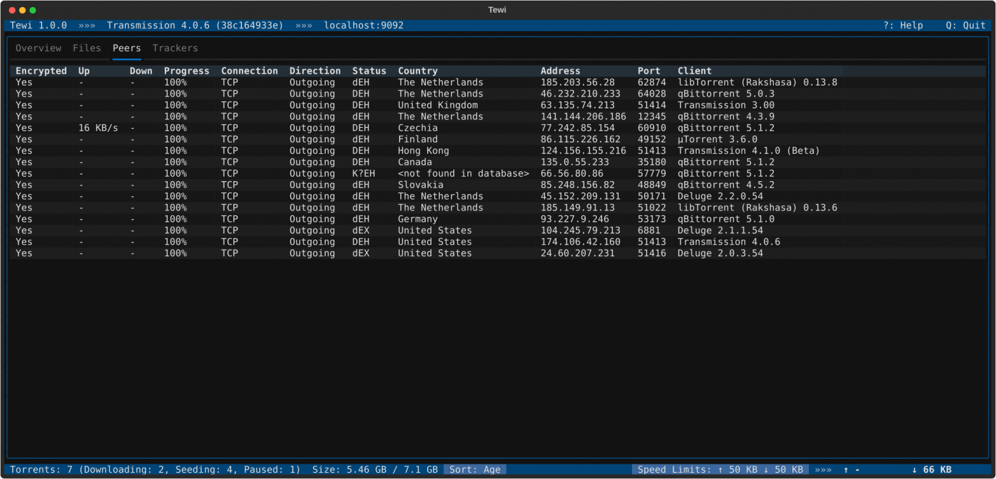Viewport: 996px width, 479px height.
Task: Click the Status column header
Action: tap(369, 71)
